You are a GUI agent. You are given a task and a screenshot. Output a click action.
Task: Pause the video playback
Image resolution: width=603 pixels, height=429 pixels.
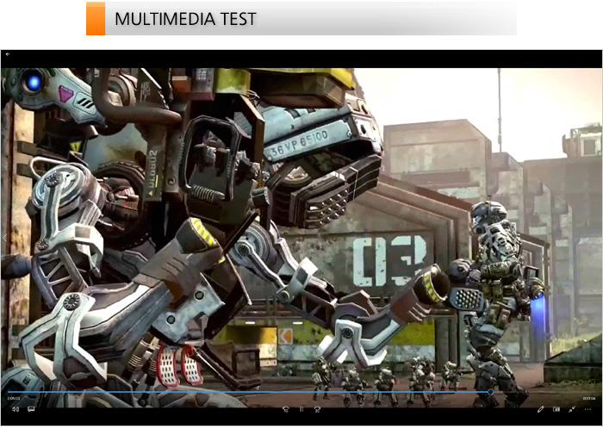(x=301, y=409)
